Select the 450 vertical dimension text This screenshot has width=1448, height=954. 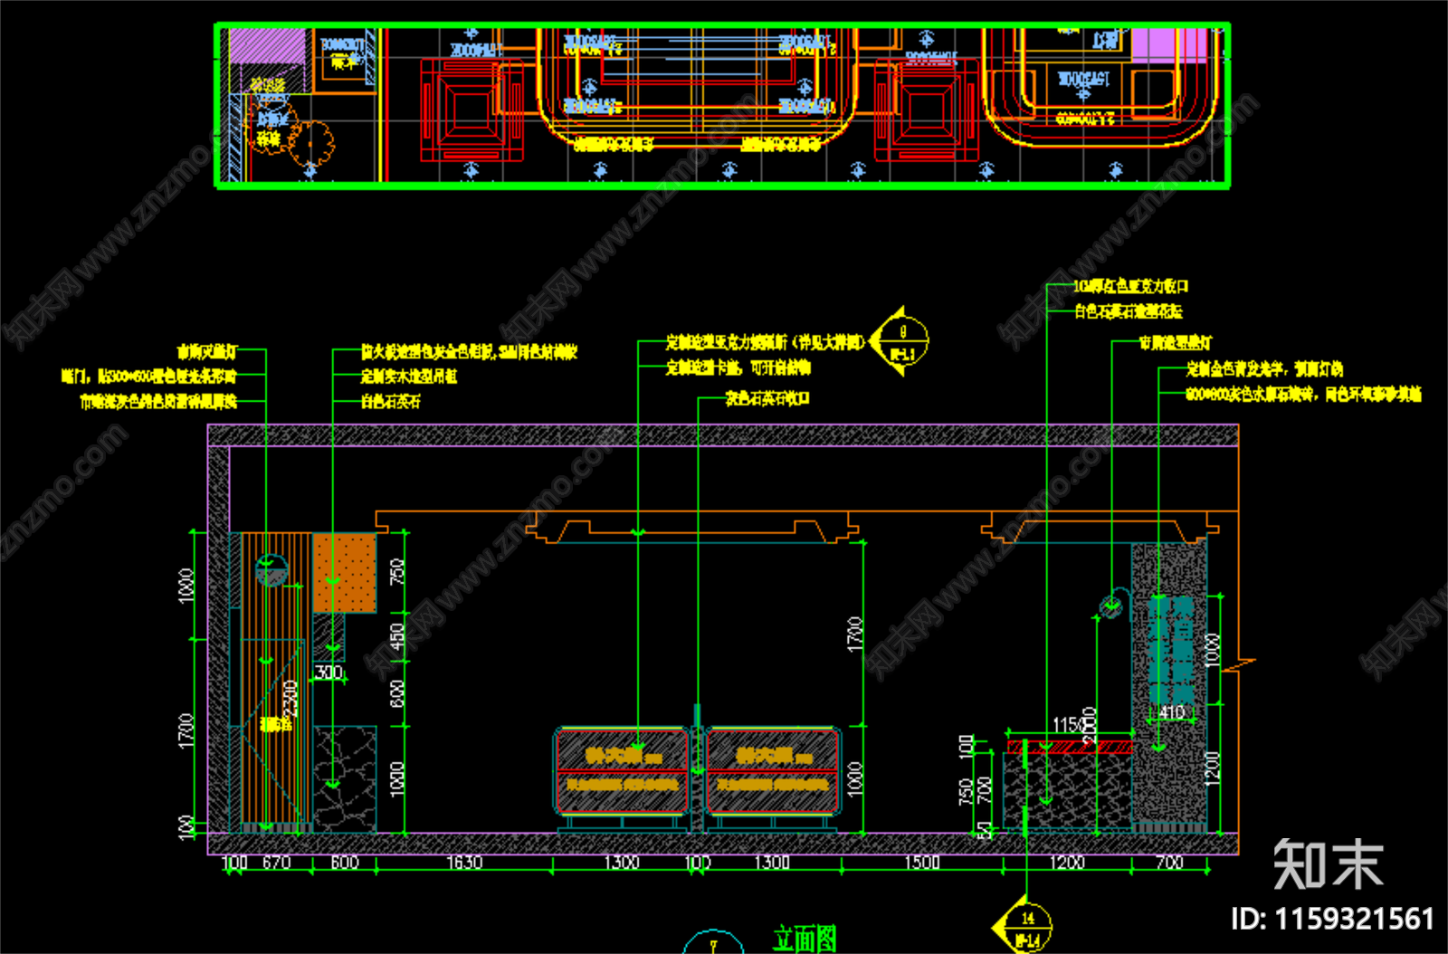tap(396, 637)
